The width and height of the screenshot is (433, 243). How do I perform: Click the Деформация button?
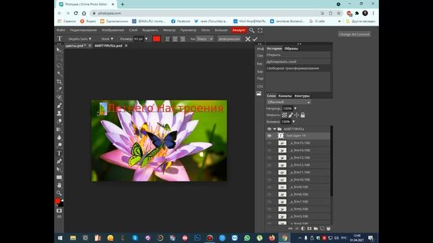point(229,39)
